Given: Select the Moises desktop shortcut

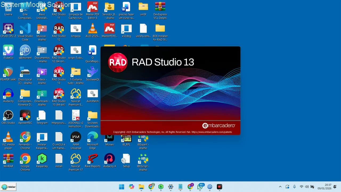Looking at the screenshot, I should pos(109,141).
